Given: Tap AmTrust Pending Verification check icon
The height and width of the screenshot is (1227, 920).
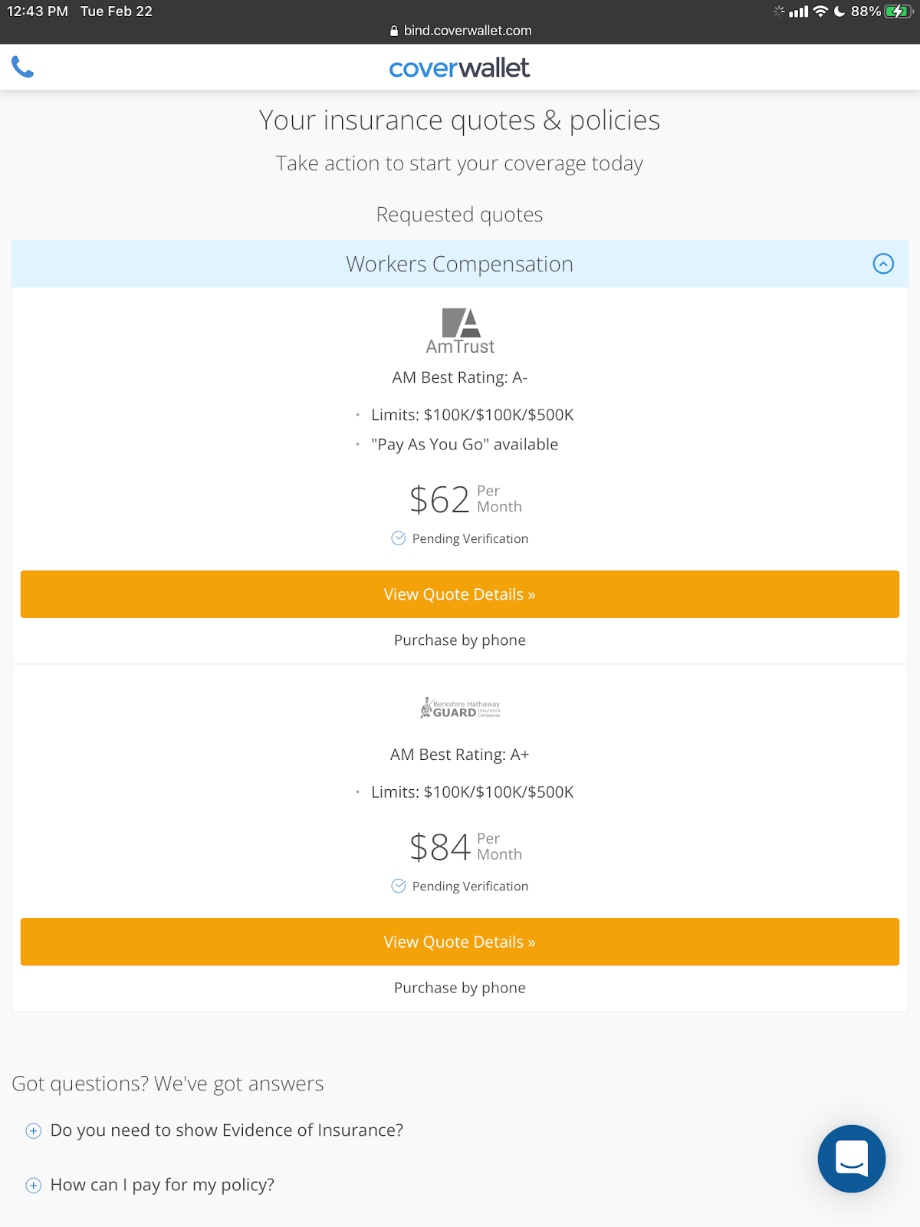Looking at the screenshot, I should (399, 538).
